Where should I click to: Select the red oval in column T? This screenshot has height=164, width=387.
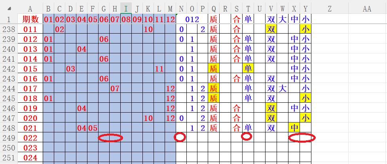[x=247, y=137]
